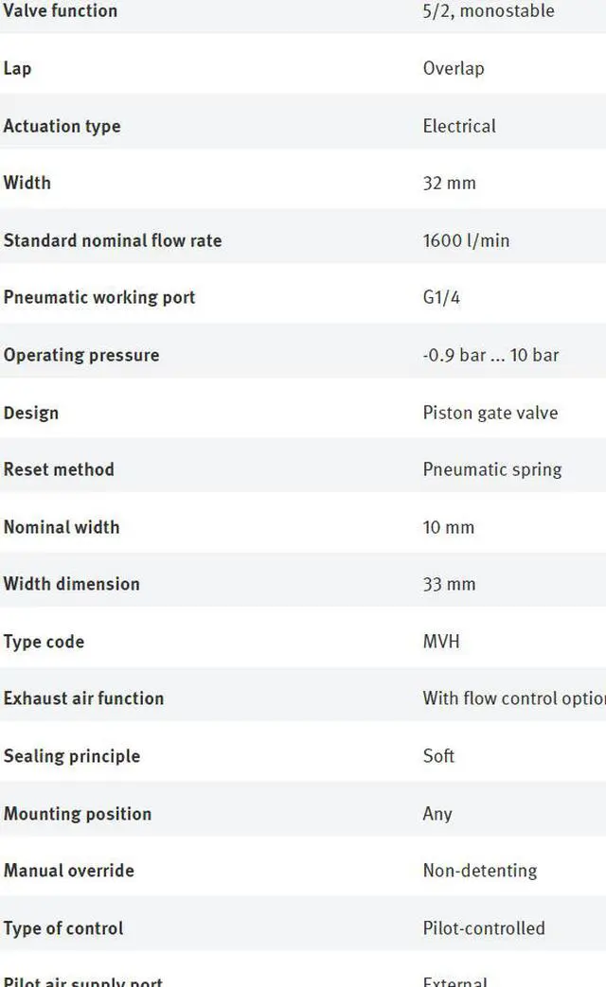Image resolution: width=606 pixels, height=987 pixels.
Task: Click the "Exhaust air function" label
Action: [x=83, y=698]
